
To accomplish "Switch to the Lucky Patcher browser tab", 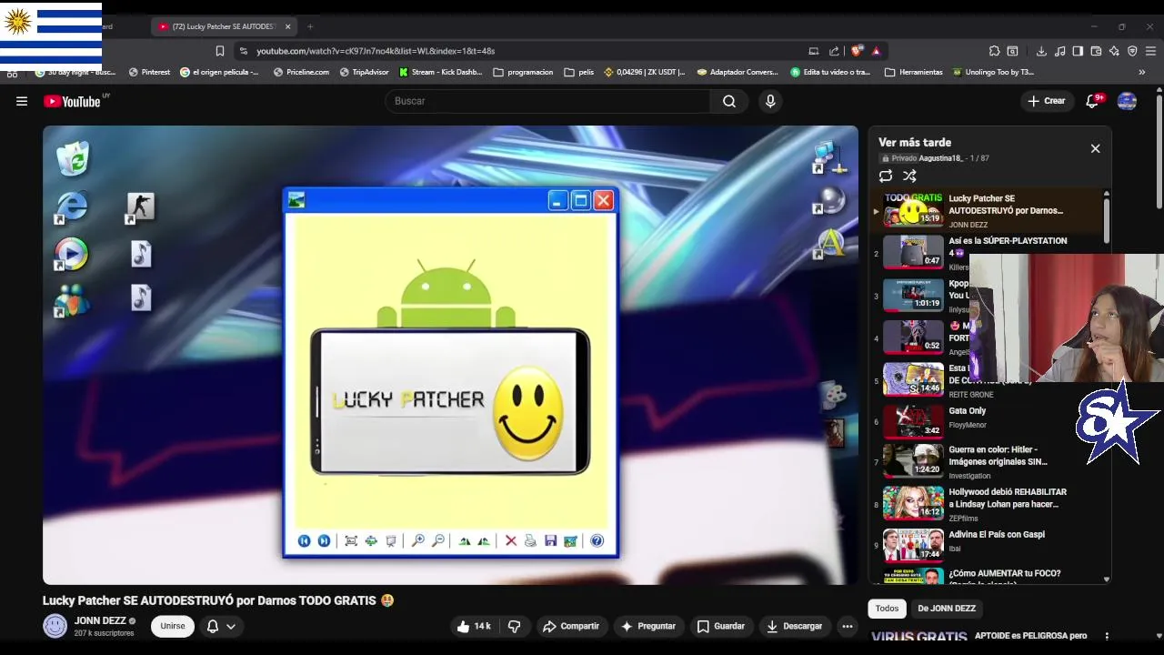I will (223, 26).
